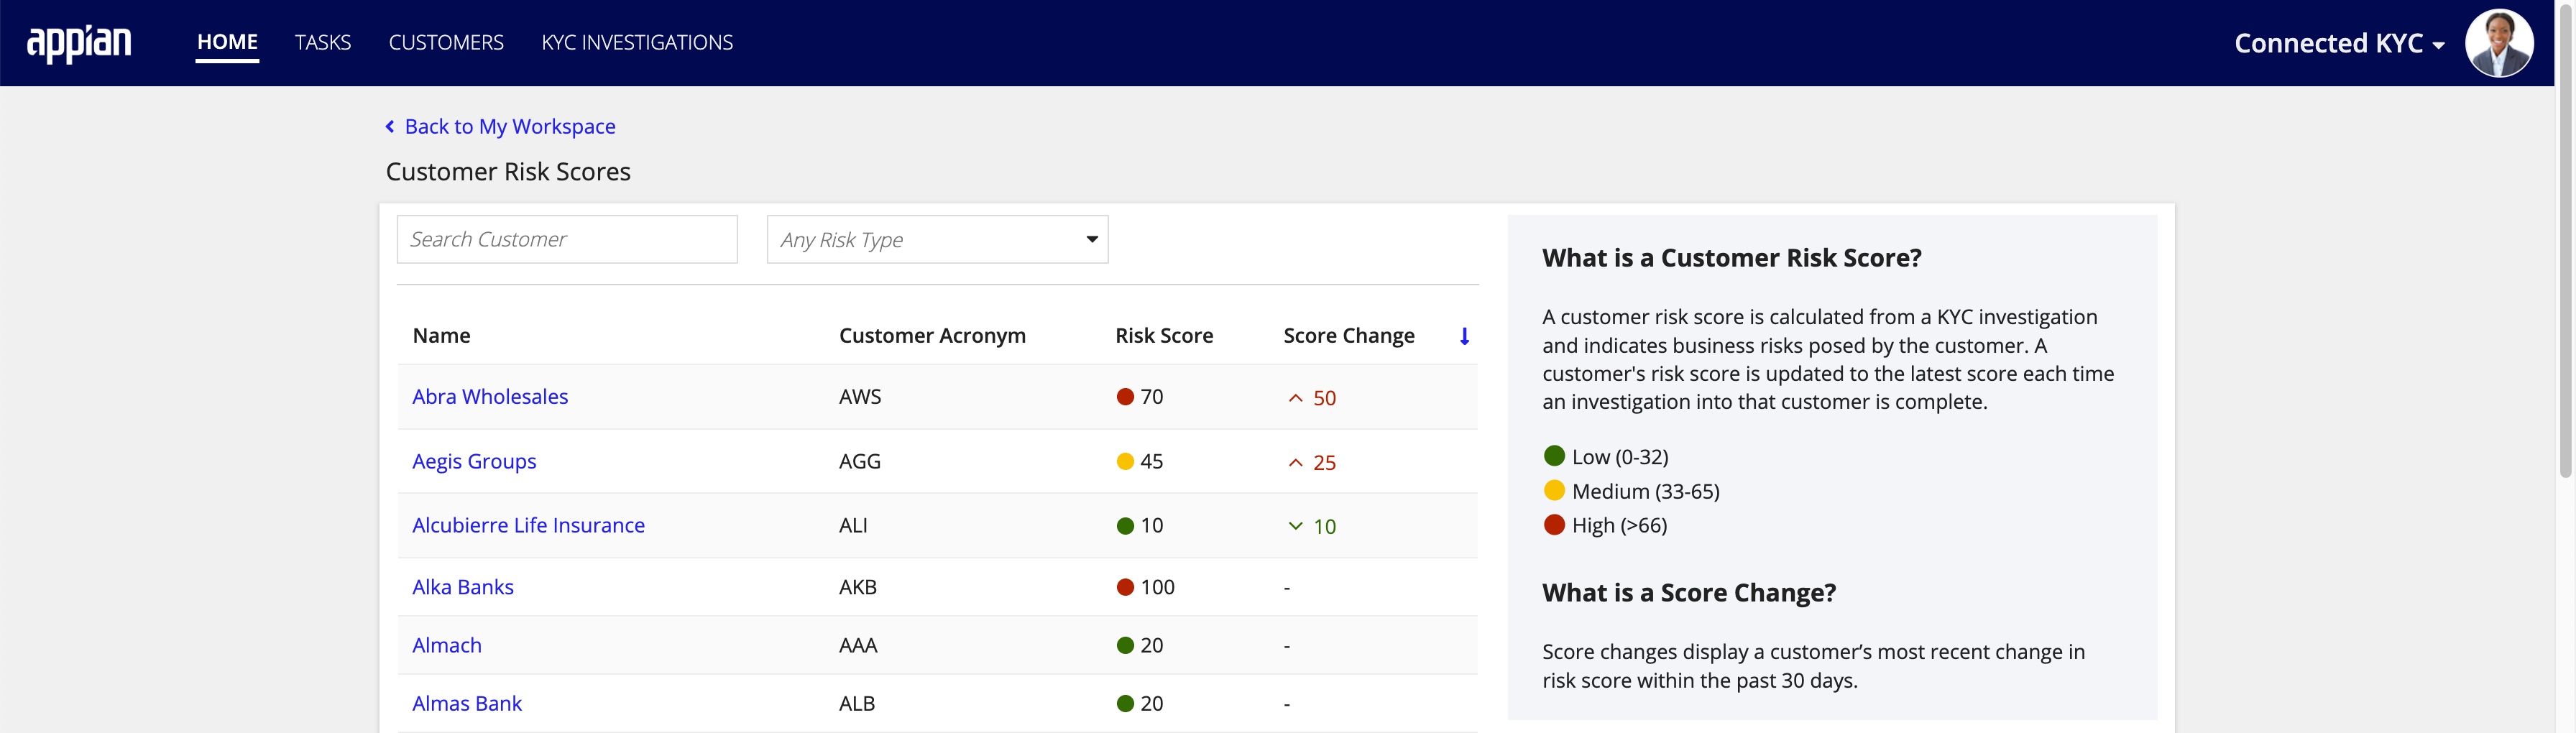Click the risk score value 45

1152,461
